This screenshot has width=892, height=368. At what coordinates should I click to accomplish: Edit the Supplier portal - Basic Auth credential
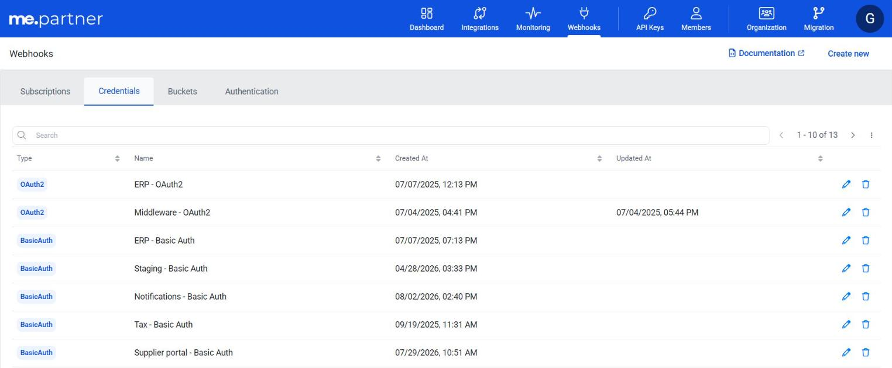coord(846,353)
